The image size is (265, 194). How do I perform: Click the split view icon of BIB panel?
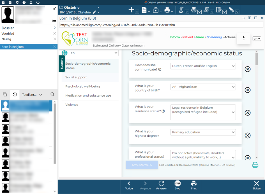coord(250,18)
